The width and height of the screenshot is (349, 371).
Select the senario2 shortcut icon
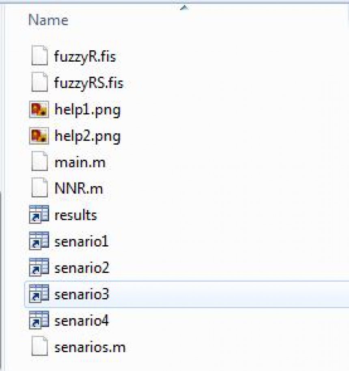click(x=39, y=267)
